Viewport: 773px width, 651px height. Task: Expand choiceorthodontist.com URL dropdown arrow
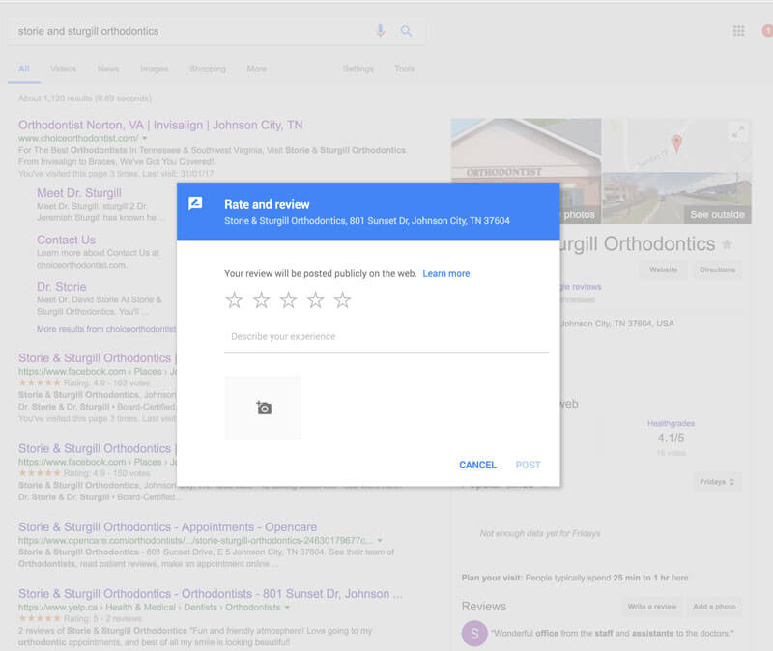point(144,138)
